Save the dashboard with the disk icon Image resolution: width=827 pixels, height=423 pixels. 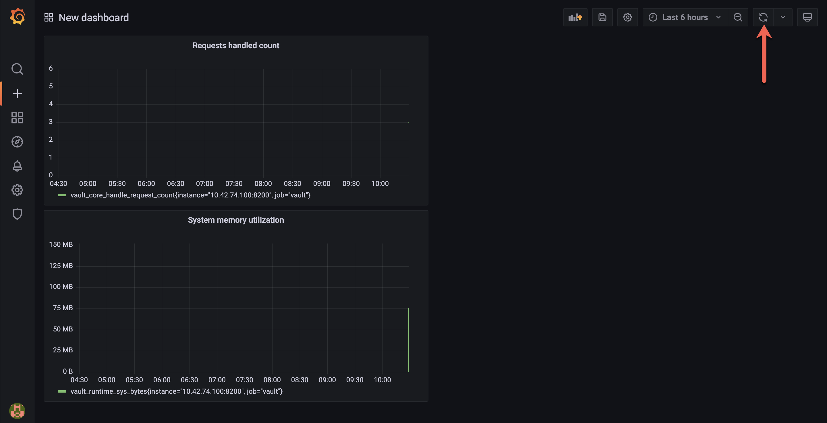(602, 17)
